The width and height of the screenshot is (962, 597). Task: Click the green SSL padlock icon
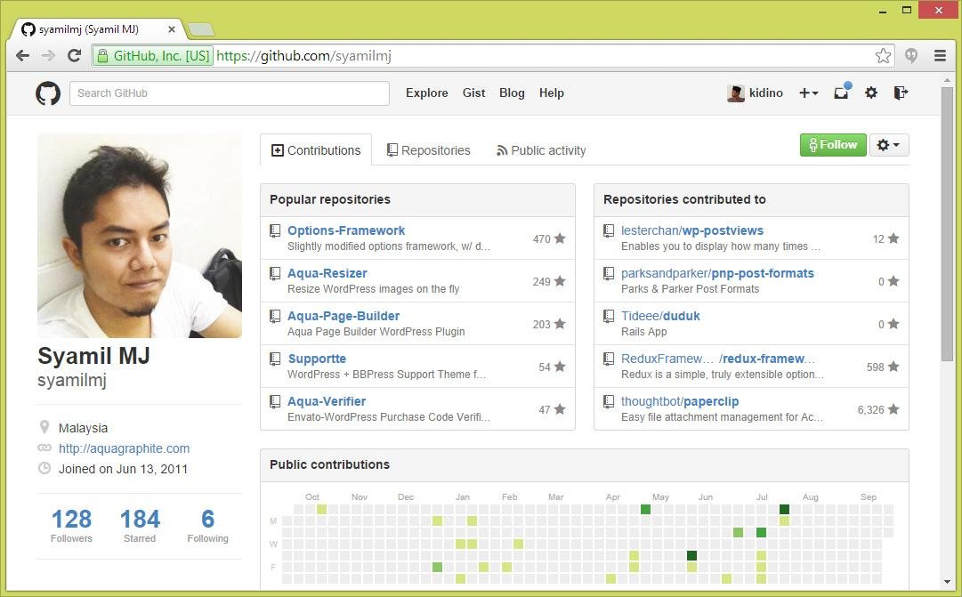click(103, 56)
